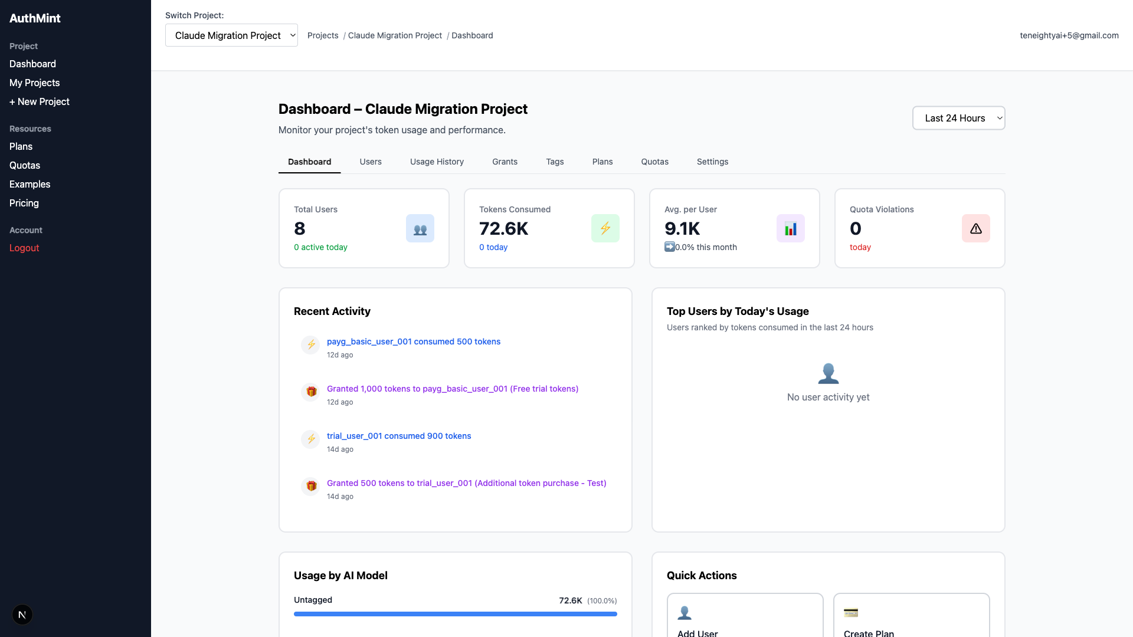Open Granted 1,000 tokens to payg_basic_user_001 activity

coord(453,389)
